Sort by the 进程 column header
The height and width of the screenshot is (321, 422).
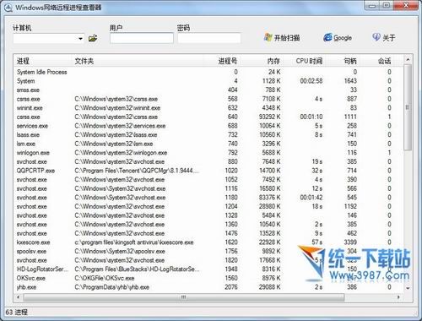(23, 61)
